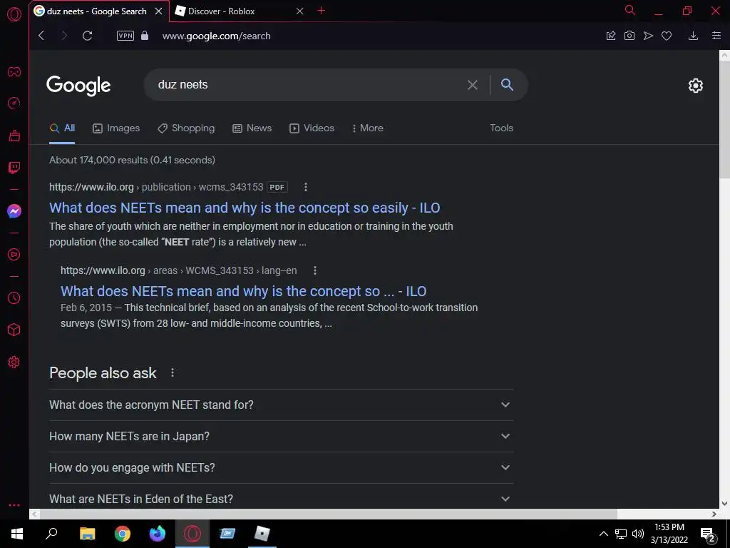This screenshot has width=730, height=548.
Task: Submit search with magnifier button
Action: coord(507,84)
